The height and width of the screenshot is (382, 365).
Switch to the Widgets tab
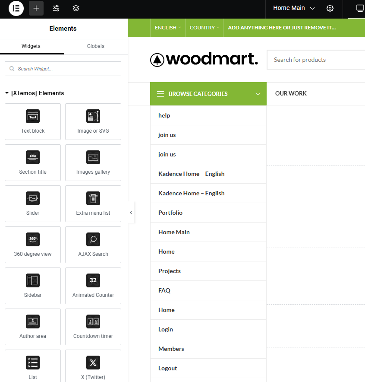click(x=31, y=46)
